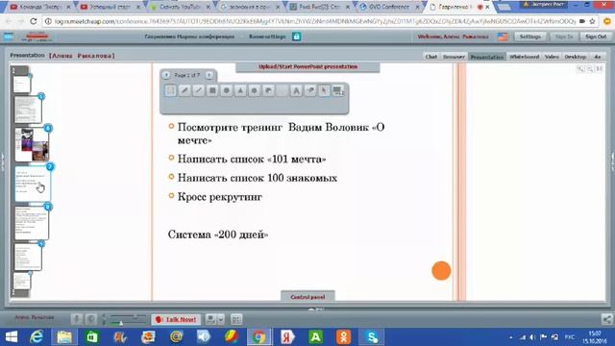This screenshot has width=615, height=346.
Task: Click the text «Написать список 100 знакомых»
Action: (258, 178)
